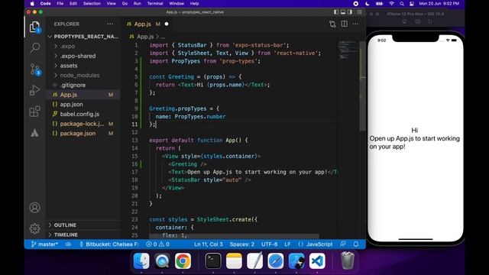Close the App.js tab via unsaved dot
Image resolution: width=489 pixels, height=275 pixels.
[167, 24]
